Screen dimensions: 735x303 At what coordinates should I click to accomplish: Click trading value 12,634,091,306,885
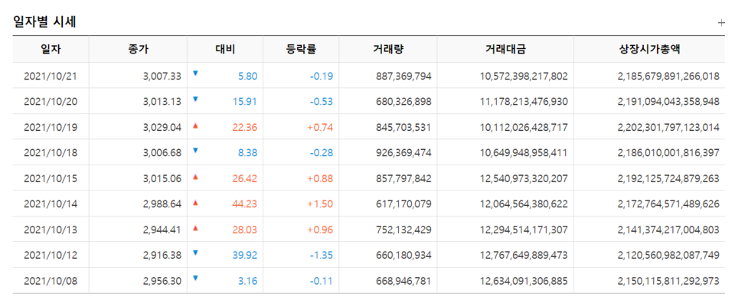click(524, 281)
